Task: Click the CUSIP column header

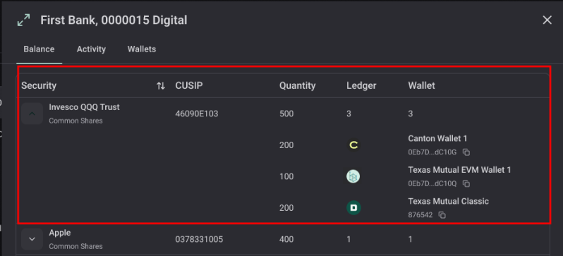Action: click(189, 86)
